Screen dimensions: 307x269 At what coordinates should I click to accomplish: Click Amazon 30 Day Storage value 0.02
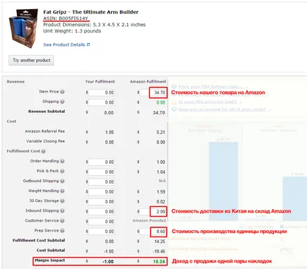click(x=161, y=202)
